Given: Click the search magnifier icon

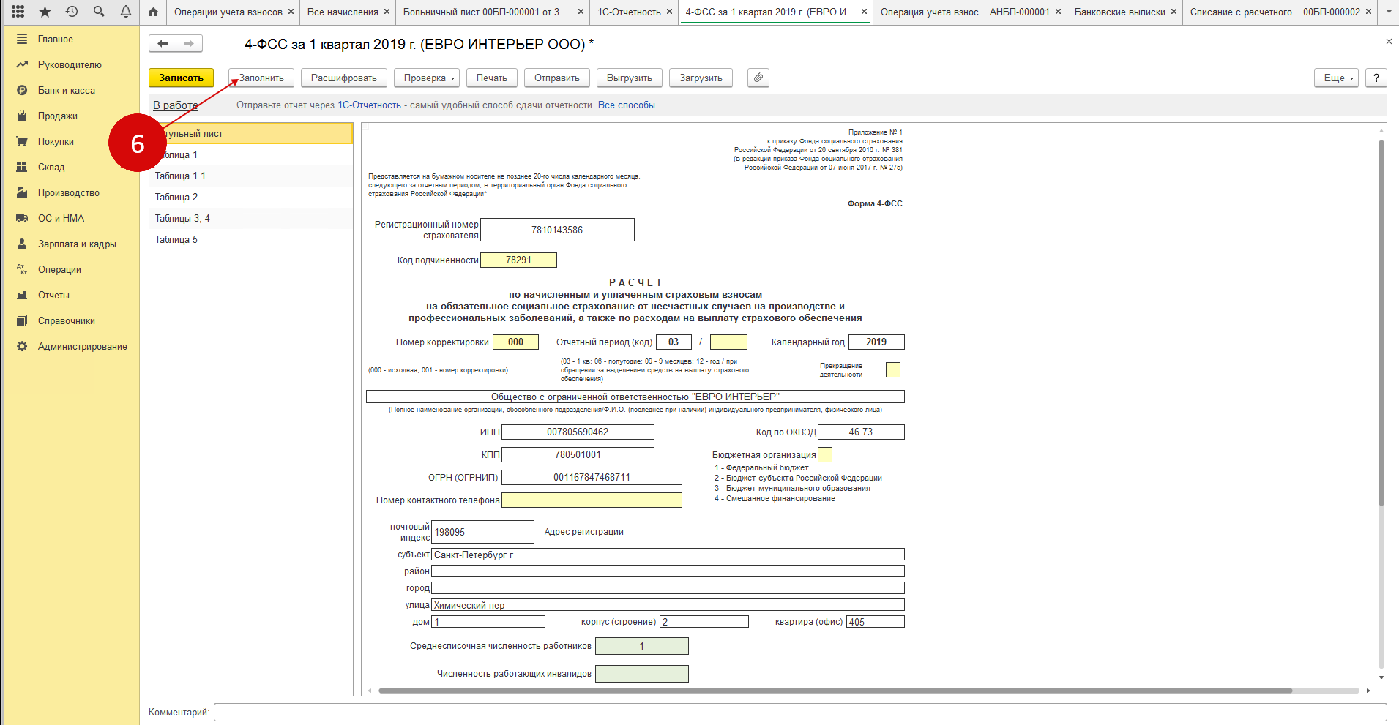Looking at the screenshot, I should click(x=99, y=12).
